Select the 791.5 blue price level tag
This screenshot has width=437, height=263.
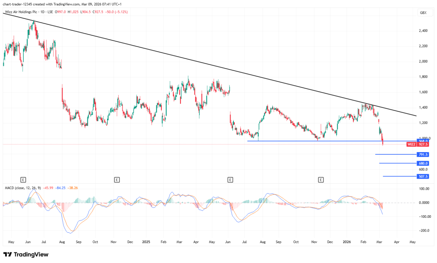point(423,155)
